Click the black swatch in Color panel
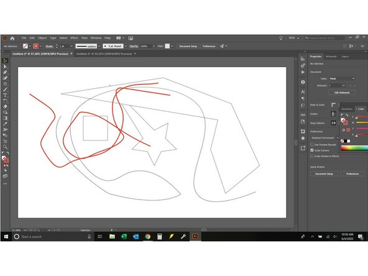 346,141
